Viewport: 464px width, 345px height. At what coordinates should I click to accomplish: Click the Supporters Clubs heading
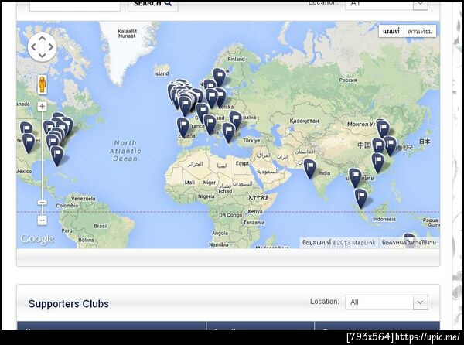coord(69,303)
